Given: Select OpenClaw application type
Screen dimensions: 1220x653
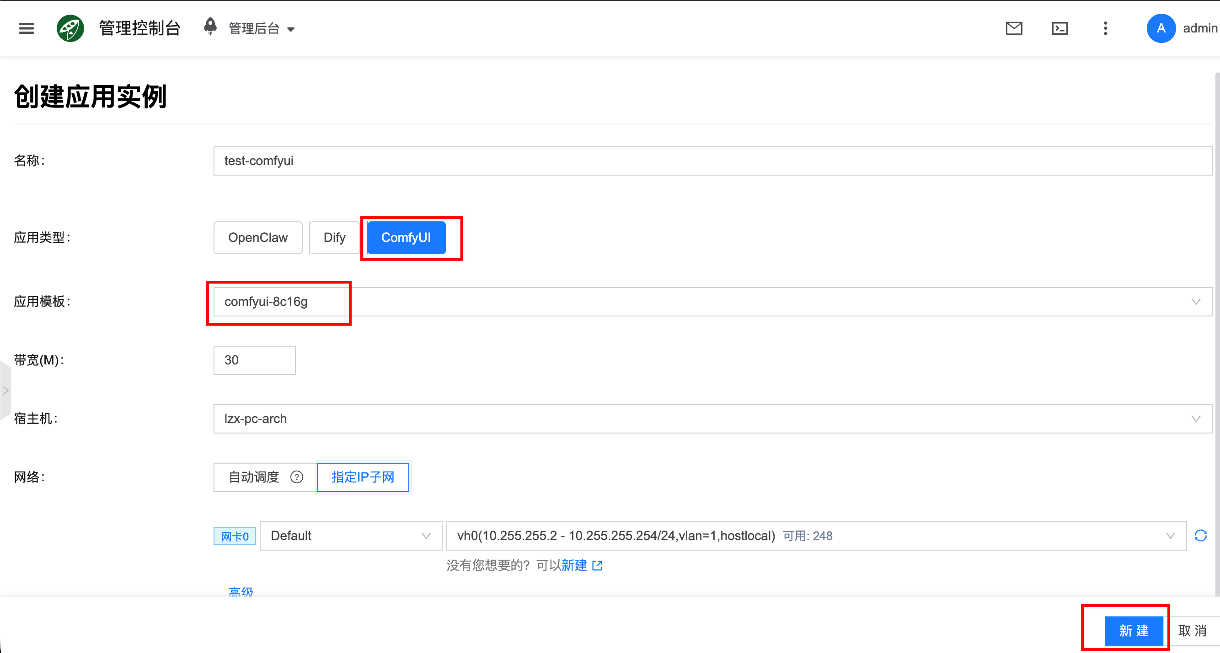Looking at the screenshot, I should (x=257, y=238).
